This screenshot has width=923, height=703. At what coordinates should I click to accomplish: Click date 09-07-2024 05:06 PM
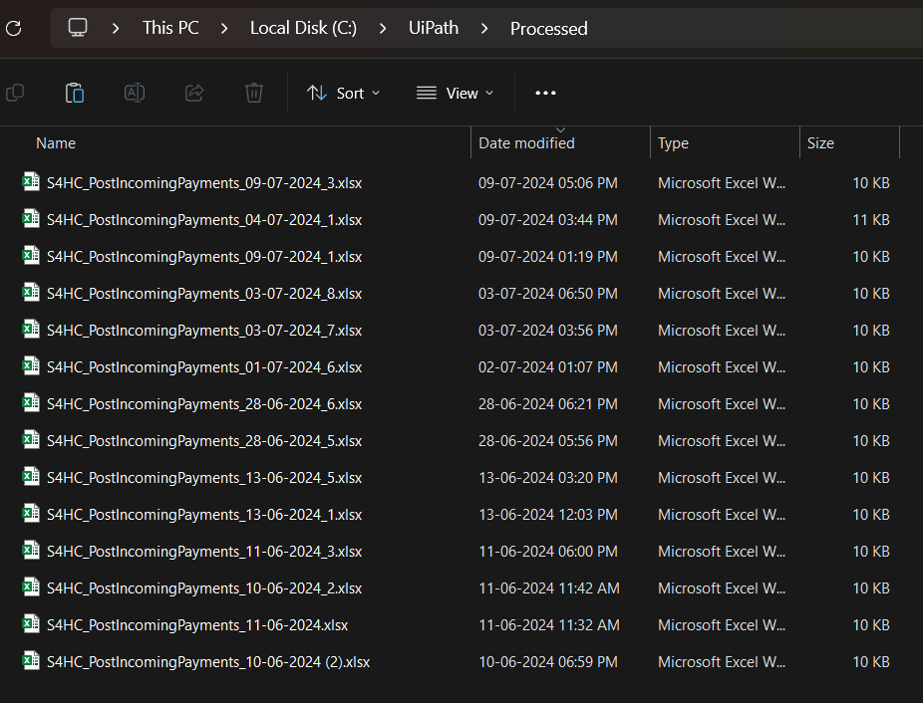[548, 183]
